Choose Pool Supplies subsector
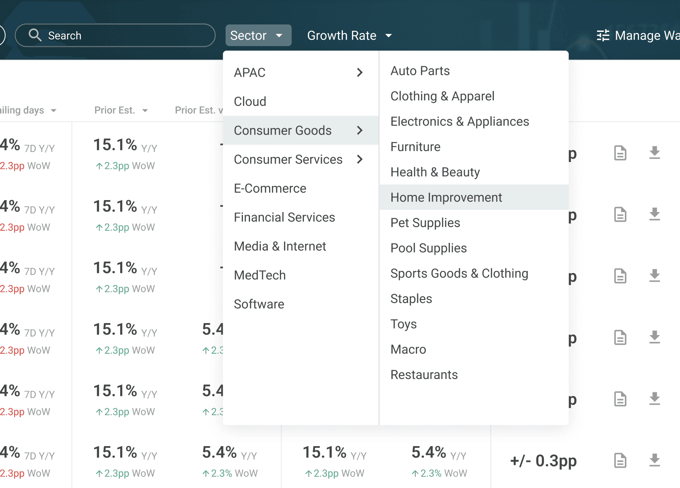This screenshot has width=680, height=488. click(474, 248)
